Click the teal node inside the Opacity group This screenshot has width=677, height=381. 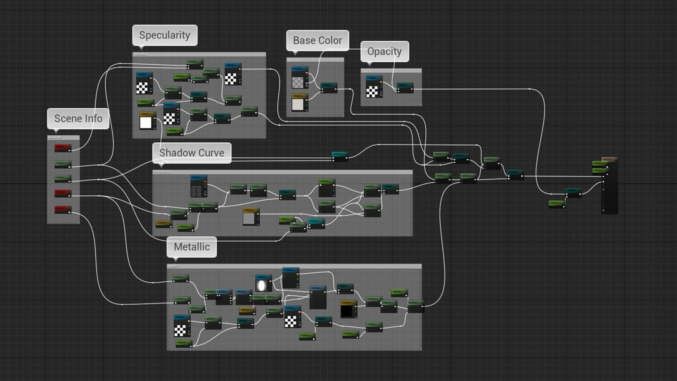(405, 88)
